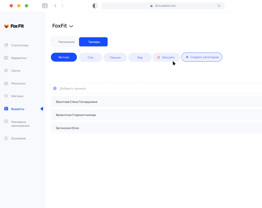Maximize window with green button
Viewport: 262px width, 208px height.
[26, 6]
